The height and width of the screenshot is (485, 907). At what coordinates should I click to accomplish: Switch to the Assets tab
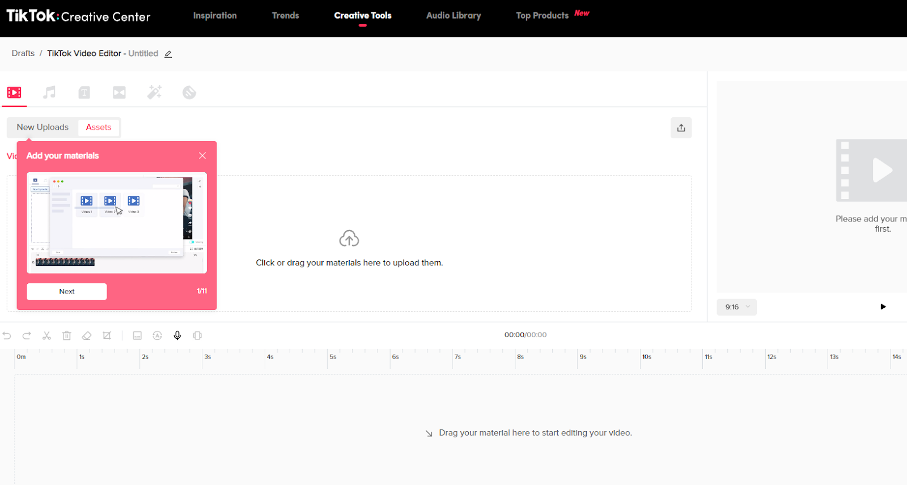click(99, 127)
